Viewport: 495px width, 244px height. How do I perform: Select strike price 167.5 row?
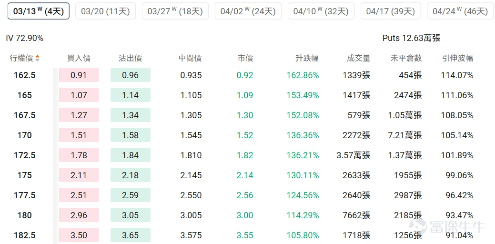coord(248,115)
